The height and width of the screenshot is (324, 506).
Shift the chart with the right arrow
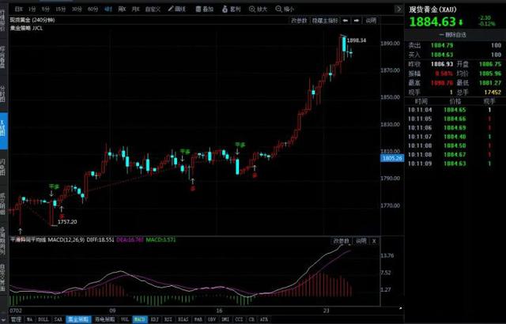click(x=357, y=21)
